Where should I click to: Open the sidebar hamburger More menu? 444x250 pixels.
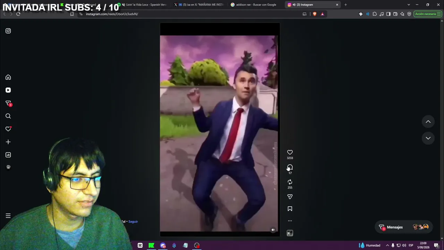(8, 216)
